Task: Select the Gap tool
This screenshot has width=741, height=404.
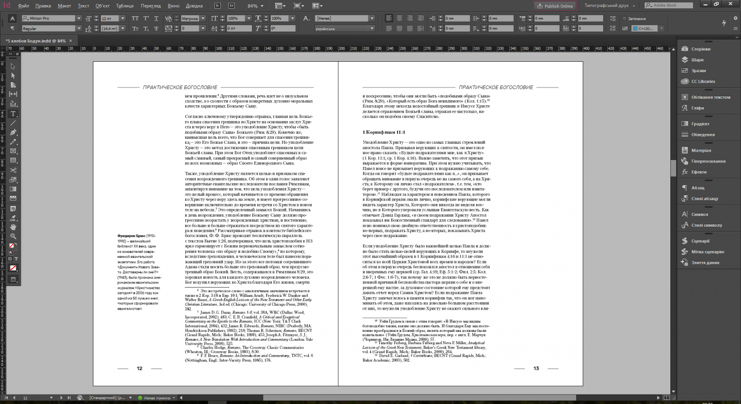Action: tap(13, 94)
